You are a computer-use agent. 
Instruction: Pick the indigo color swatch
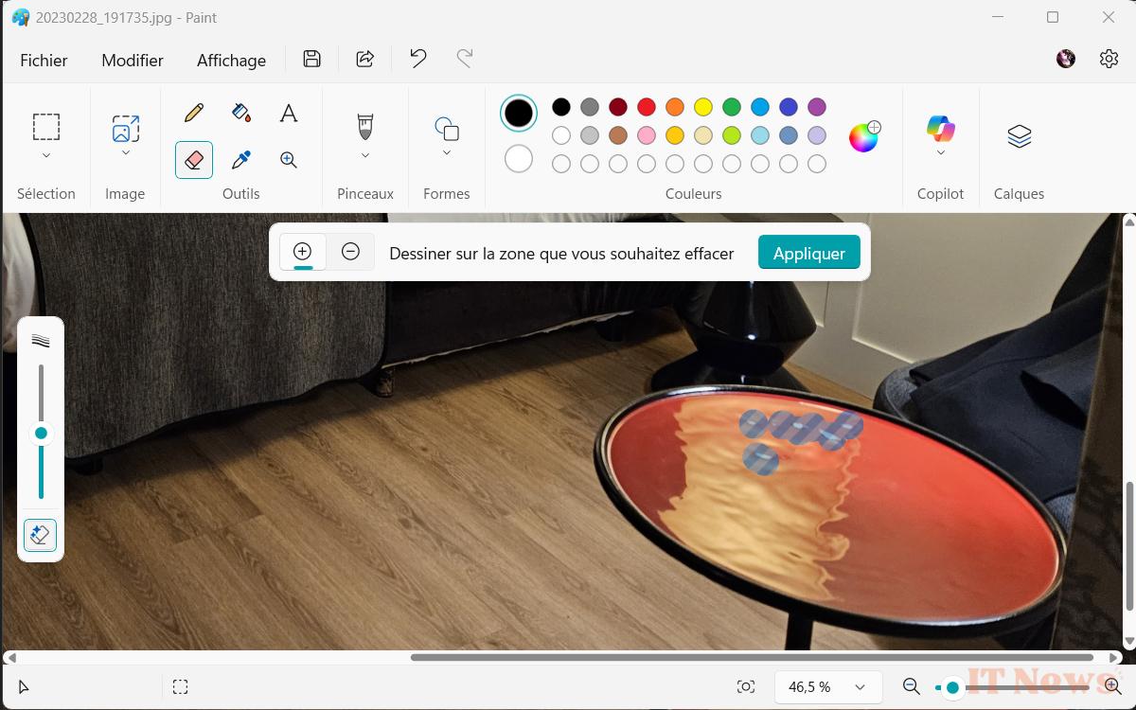[789, 107]
